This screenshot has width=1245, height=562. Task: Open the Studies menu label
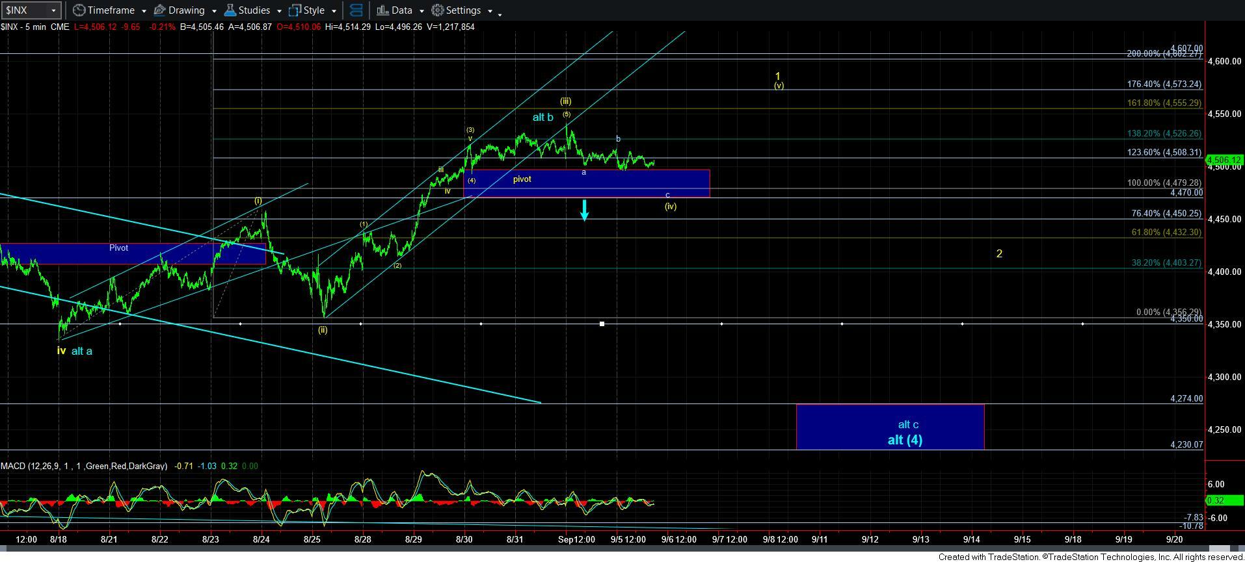click(254, 10)
